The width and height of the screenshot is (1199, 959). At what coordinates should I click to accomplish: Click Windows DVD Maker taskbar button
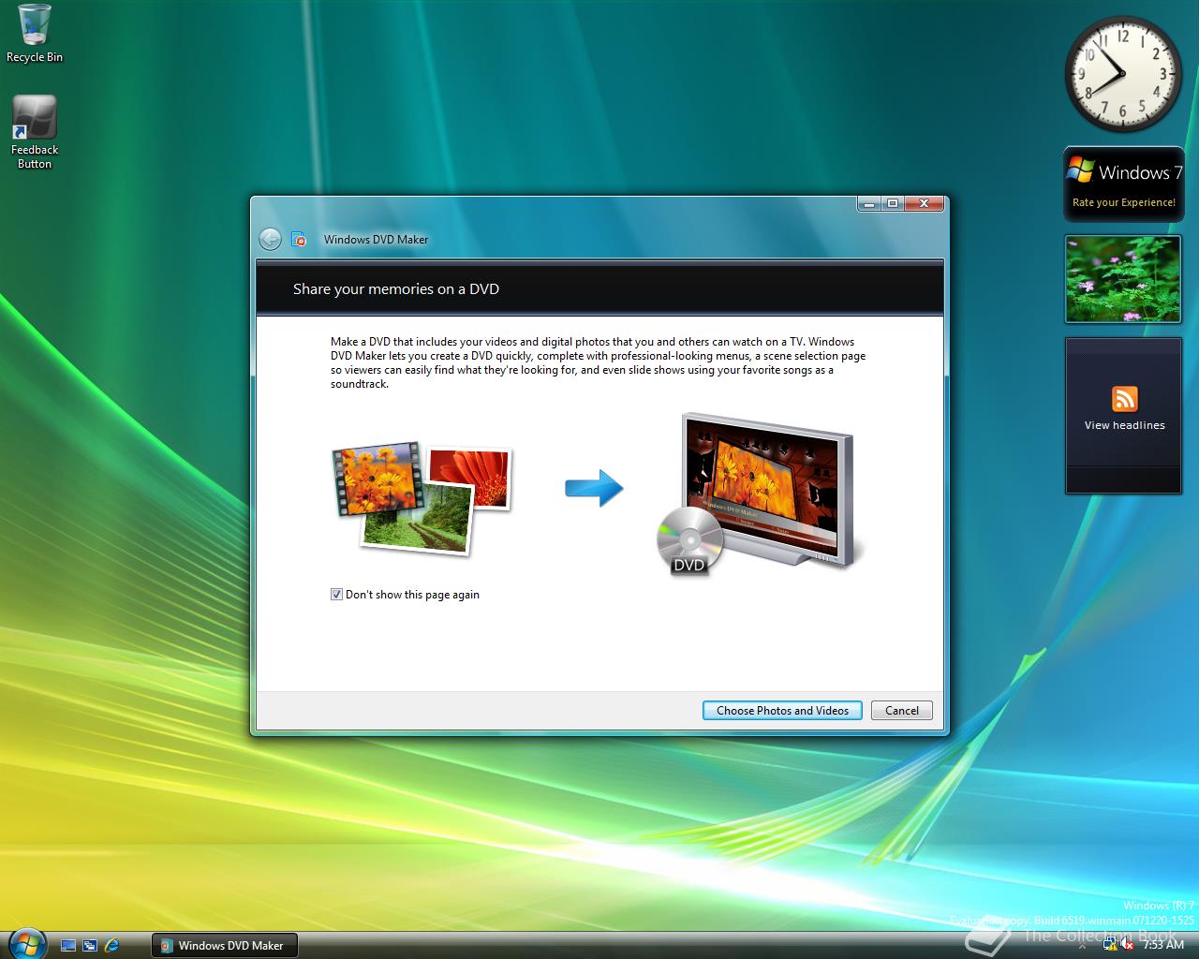225,945
